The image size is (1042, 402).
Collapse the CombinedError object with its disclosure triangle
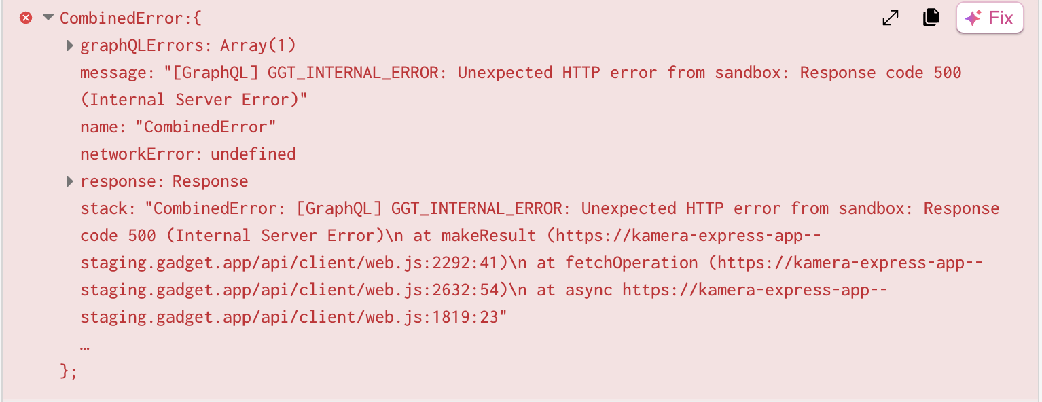point(47,18)
